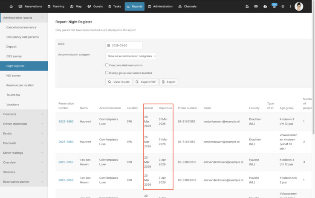
Task: Go to the home icon in the top bar
Action: coord(11,6)
